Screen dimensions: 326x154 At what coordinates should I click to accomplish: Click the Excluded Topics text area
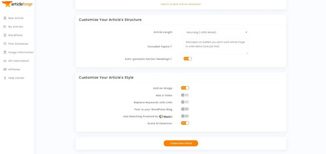[x=216, y=46]
